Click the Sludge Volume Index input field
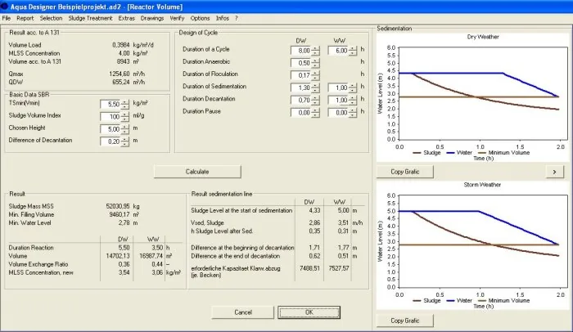Viewport: 573px width, 332px height. point(110,116)
